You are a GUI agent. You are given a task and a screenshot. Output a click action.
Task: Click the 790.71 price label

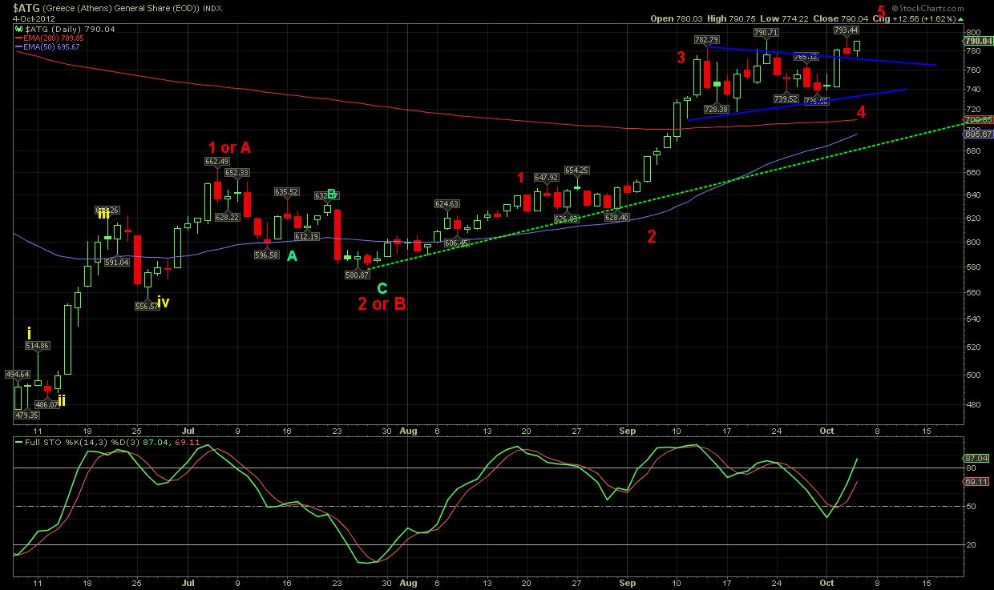(x=766, y=33)
